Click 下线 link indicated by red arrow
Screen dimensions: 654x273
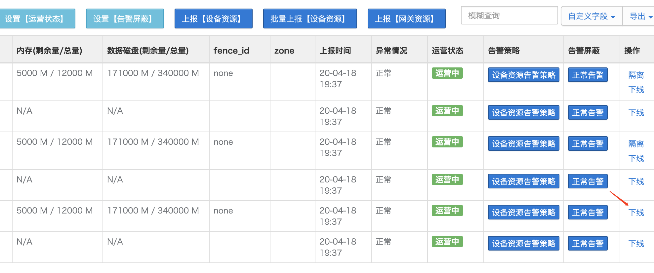(x=636, y=213)
